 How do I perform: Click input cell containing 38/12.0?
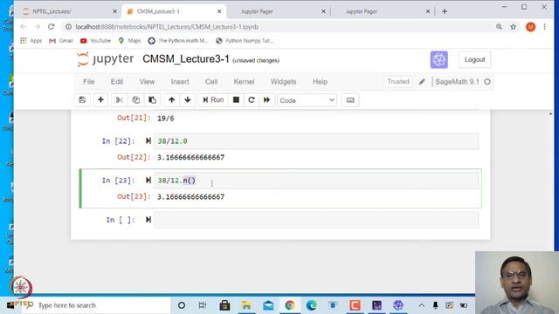(x=316, y=141)
